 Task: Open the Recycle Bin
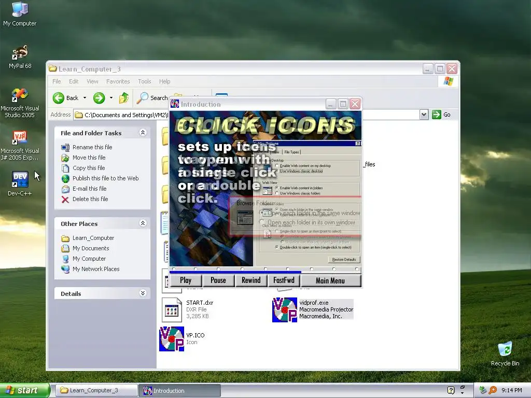click(x=505, y=353)
